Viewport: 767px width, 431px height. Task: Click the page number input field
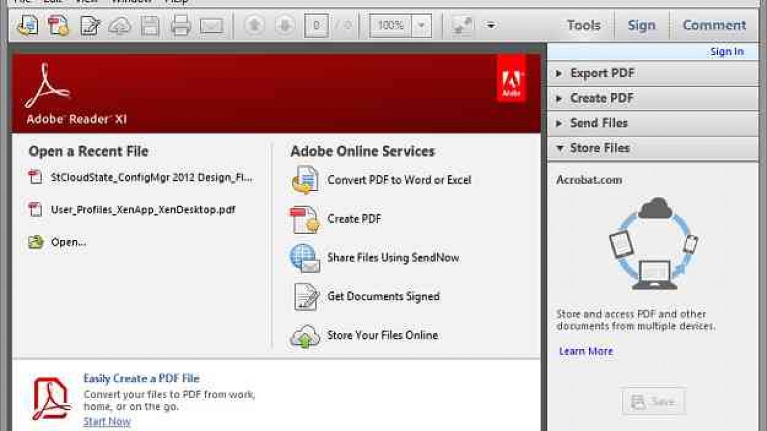tap(316, 25)
